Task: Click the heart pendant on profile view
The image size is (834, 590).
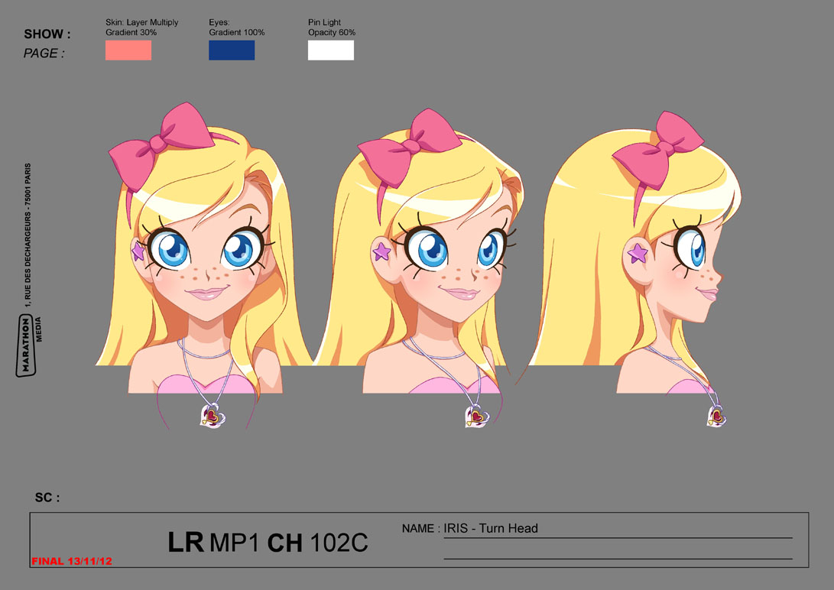Action: point(716,415)
